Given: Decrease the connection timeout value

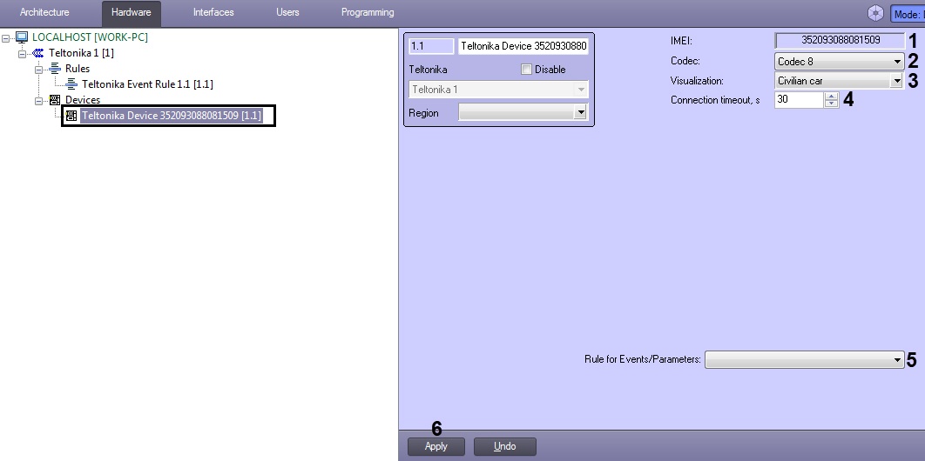Looking at the screenshot, I should 831,104.
